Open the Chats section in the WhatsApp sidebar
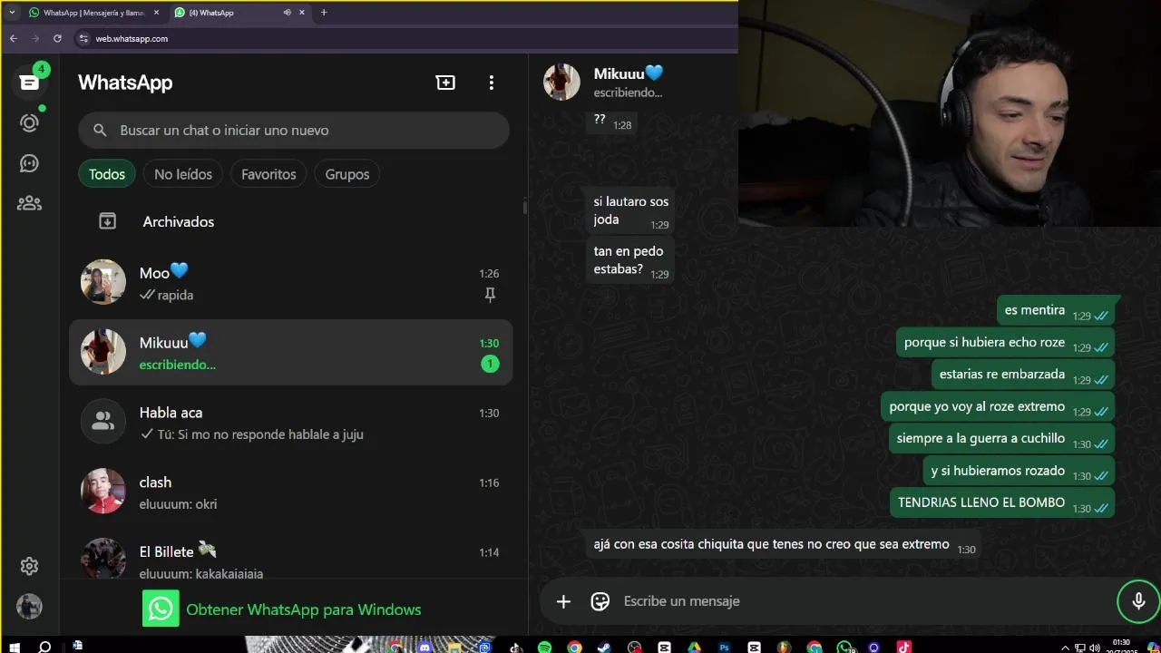This screenshot has width=1161, height=653. click(29, 83)
